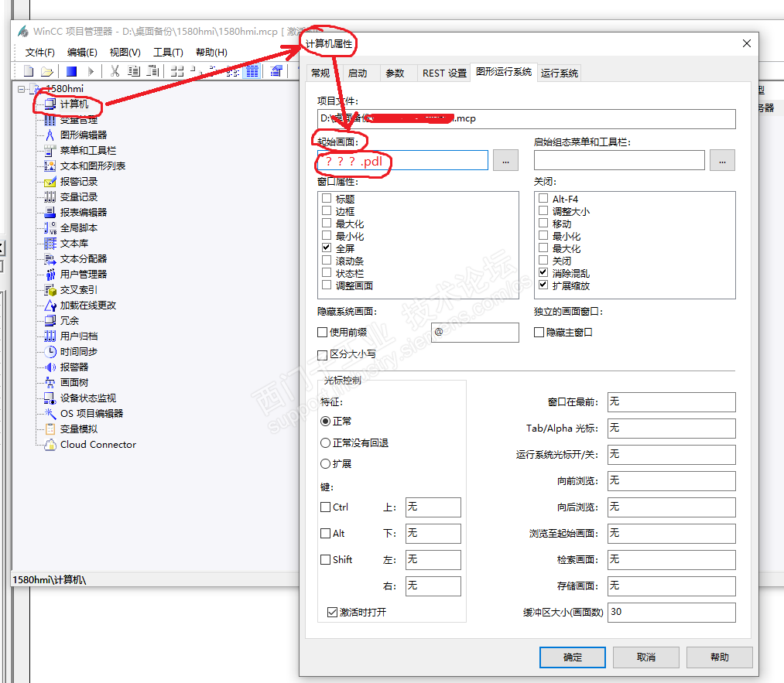
Task: Click the Cut scissors toolbar icon
Action: pyautogui.click(x=115, y=71)
